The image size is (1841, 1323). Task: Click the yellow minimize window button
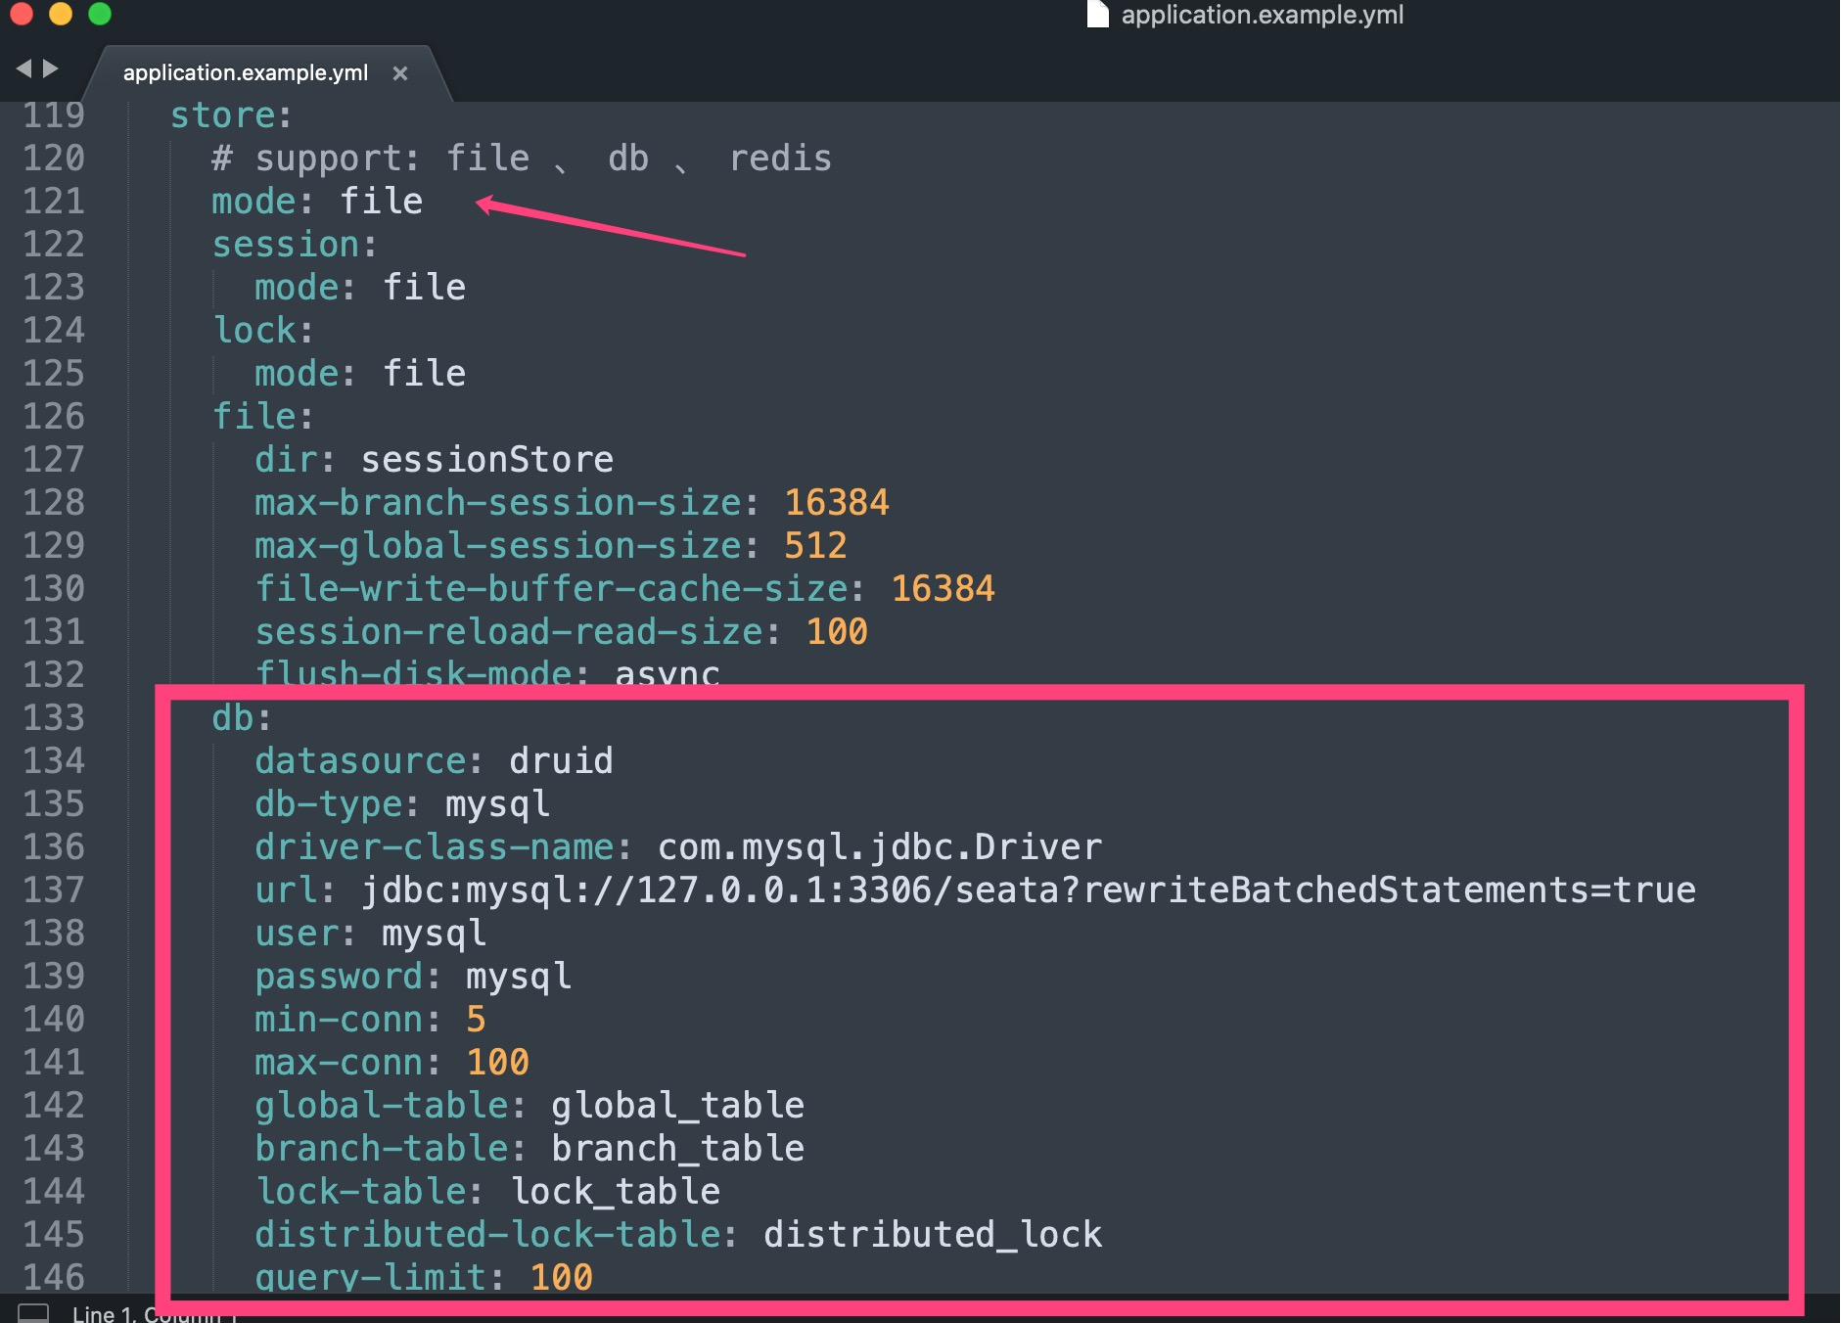pos(61,13)
